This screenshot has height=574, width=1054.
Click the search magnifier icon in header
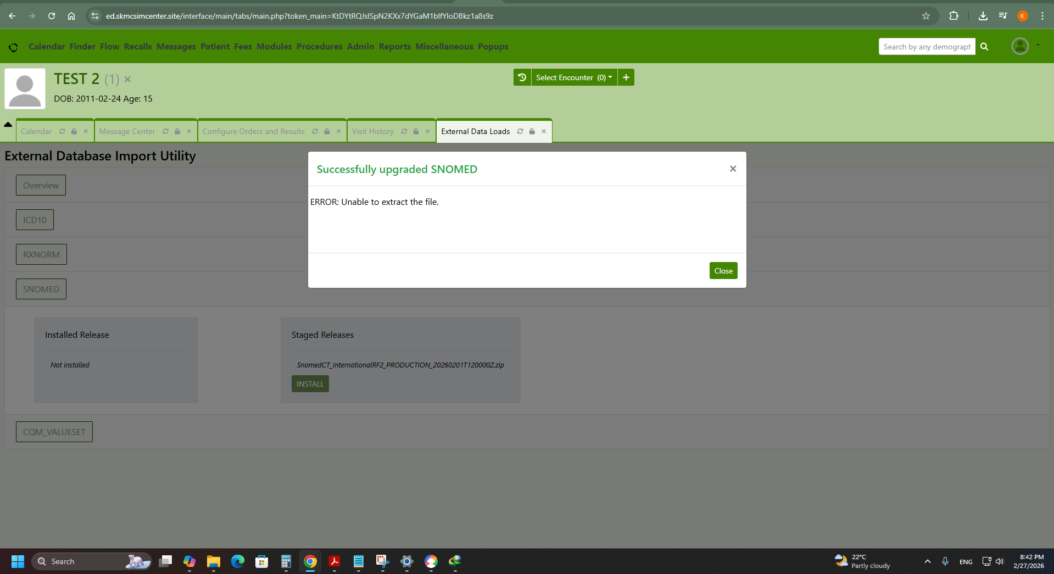984,47
